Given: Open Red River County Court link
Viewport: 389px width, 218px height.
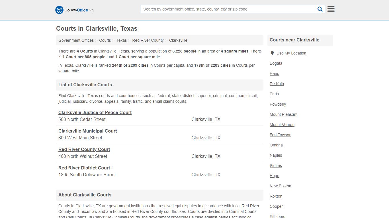Looking at the screenshot, I should [84, 149].
